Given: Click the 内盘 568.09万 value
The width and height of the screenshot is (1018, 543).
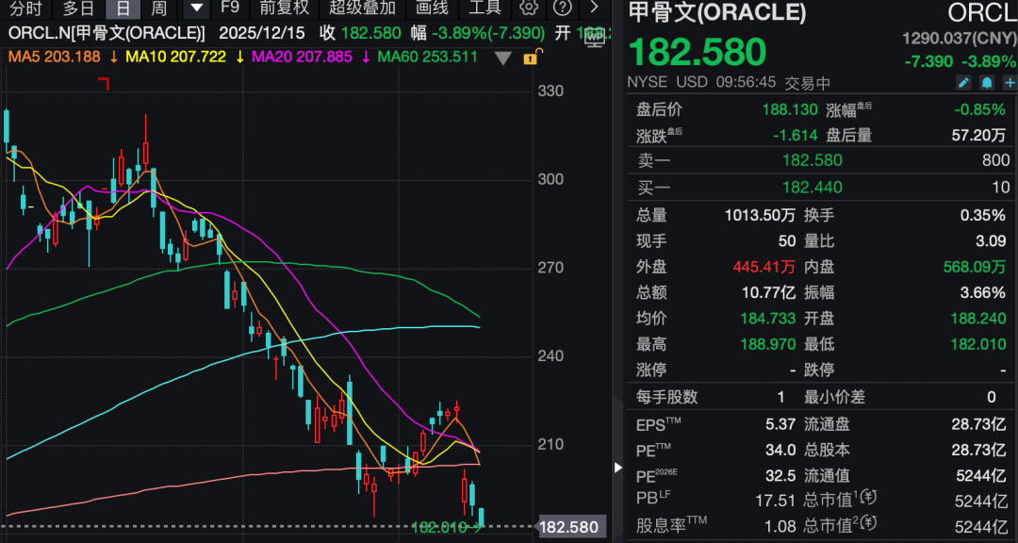Looking at the screenshot, I should pos(976,266).
